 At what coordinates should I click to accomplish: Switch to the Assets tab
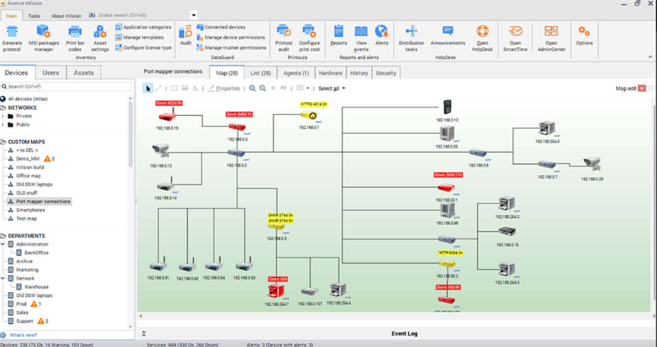[x=84, y=72]
